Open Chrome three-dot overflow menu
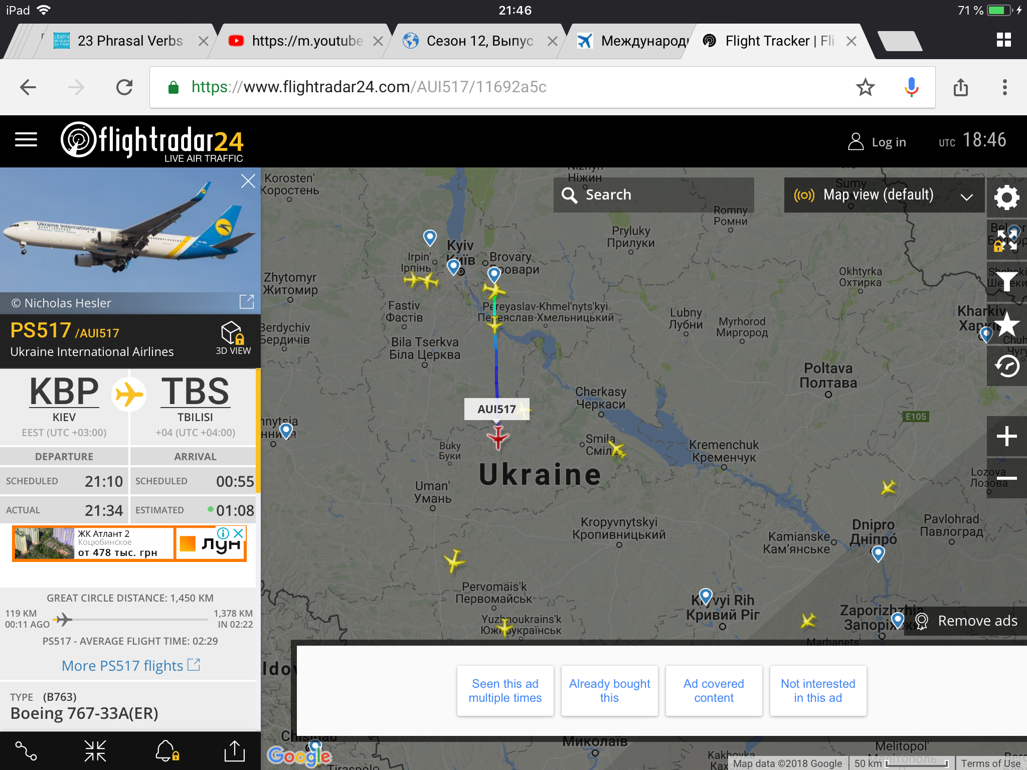 (x=1004, y=87)
